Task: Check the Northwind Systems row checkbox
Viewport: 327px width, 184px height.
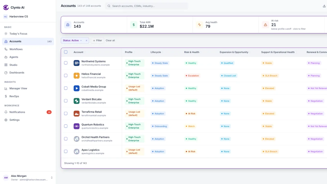Action: pyautogui.click(x=66, y=63)
